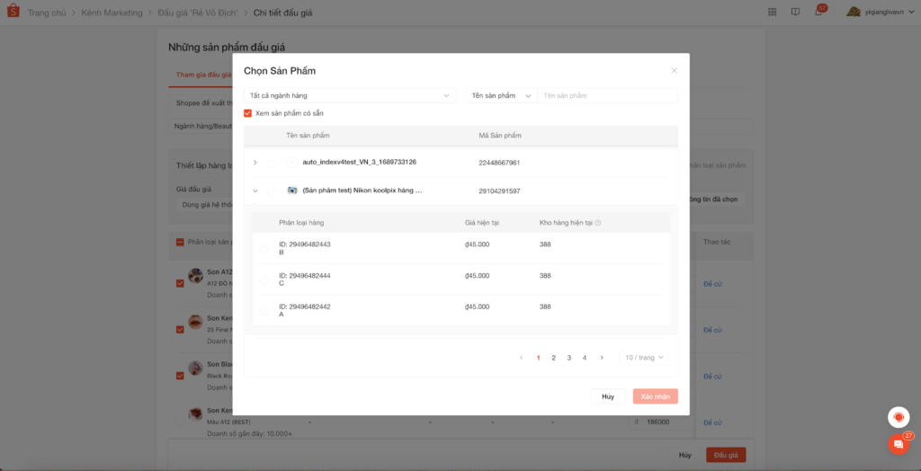Go to next page using right arrow
This screenshot has height=471, width=921.
coord(602,358)
